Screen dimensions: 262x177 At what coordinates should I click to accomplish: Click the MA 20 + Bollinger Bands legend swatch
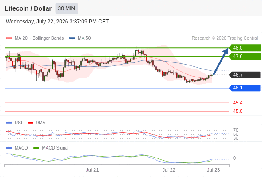9,38
